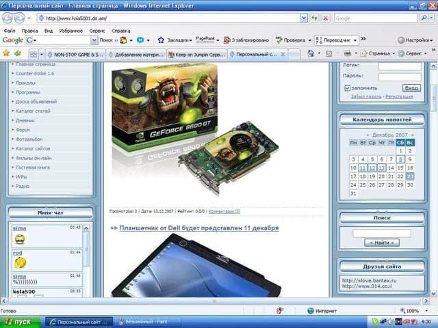Click inside the horizontal page scrollbar track
The image size is (438, 328).
(x=214, y=301)
